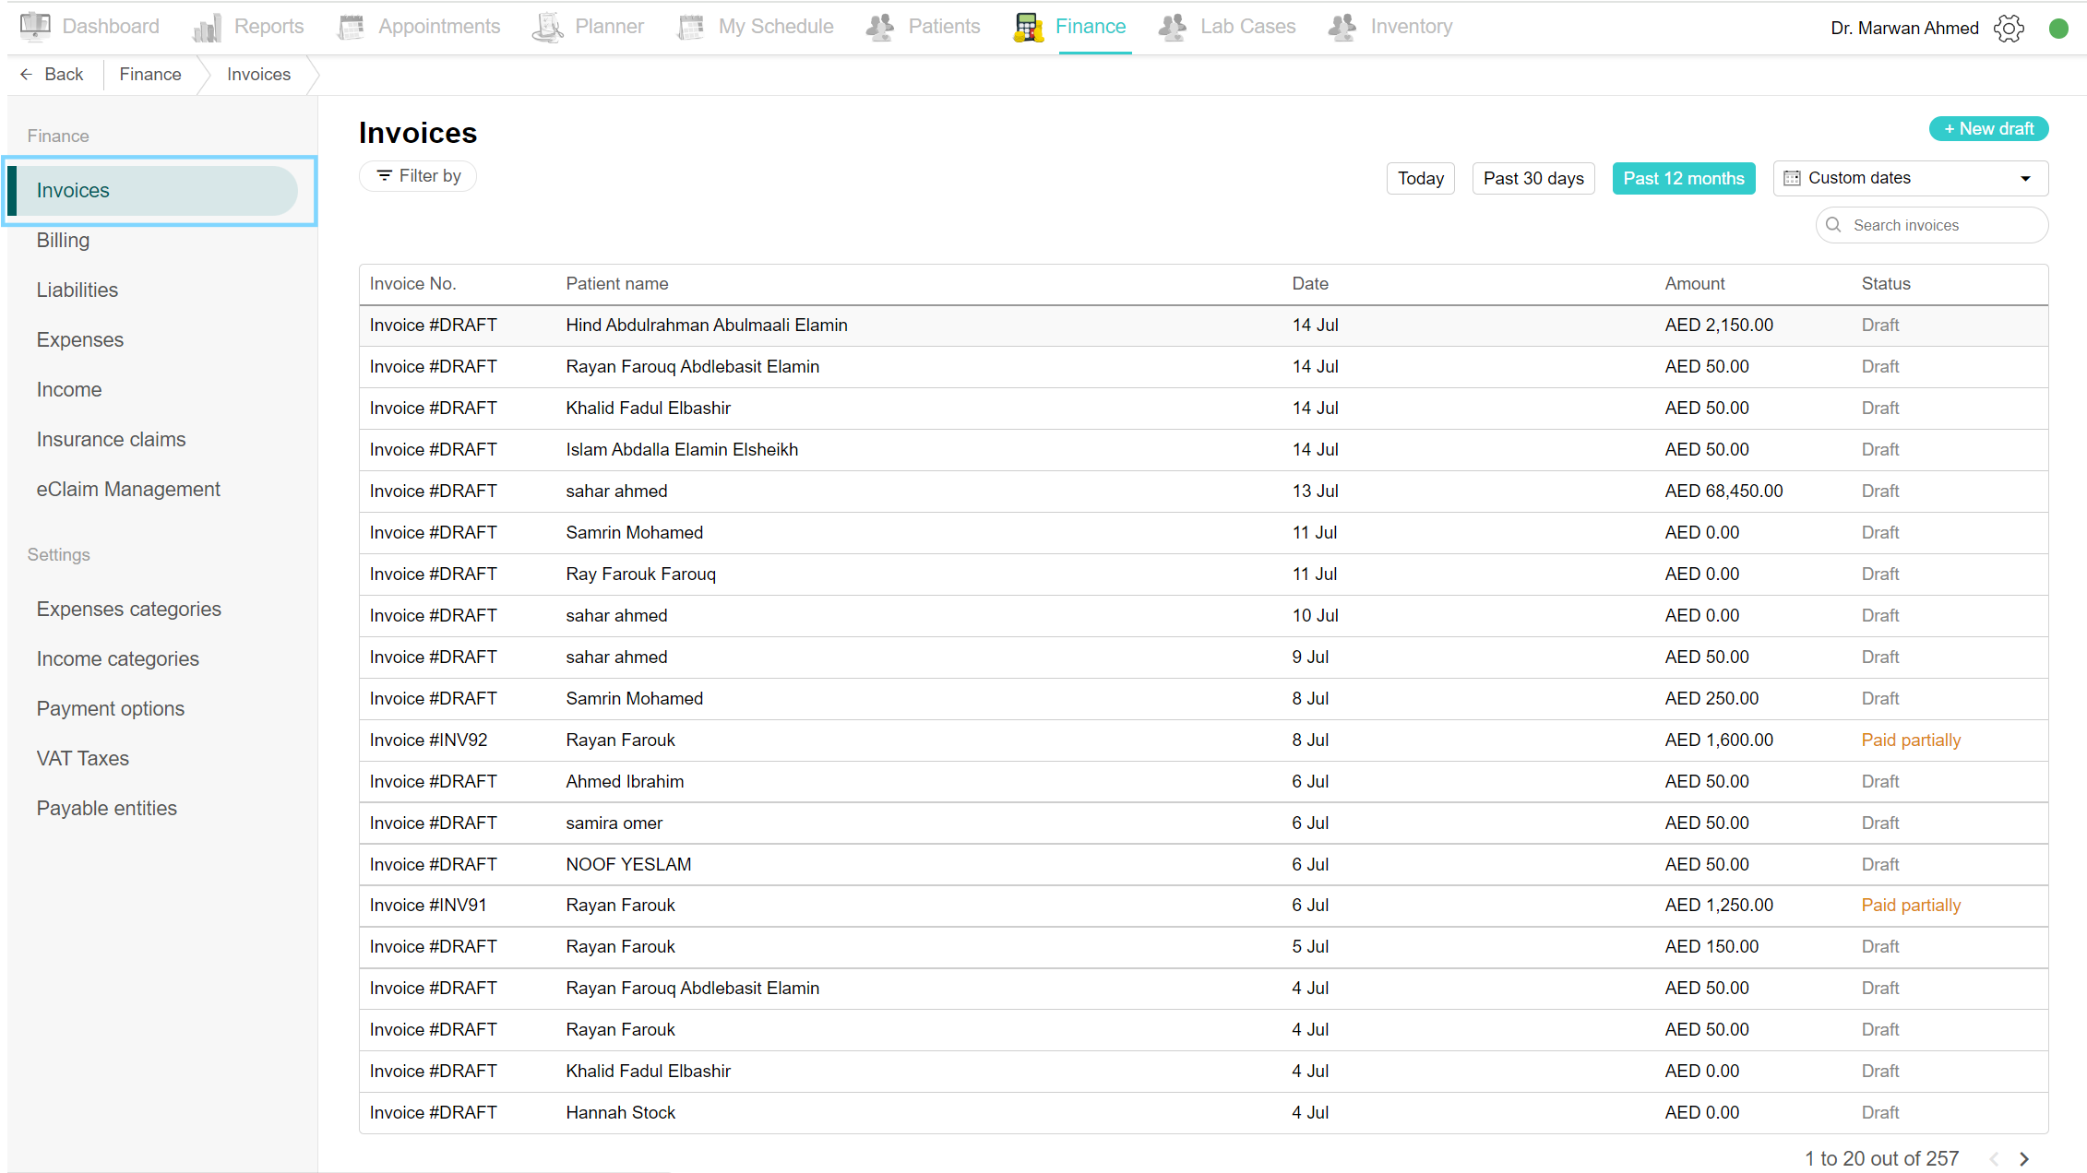Open the My Schedule icon
Viewport: 2087px width, 1173px height.
[691, 27]
